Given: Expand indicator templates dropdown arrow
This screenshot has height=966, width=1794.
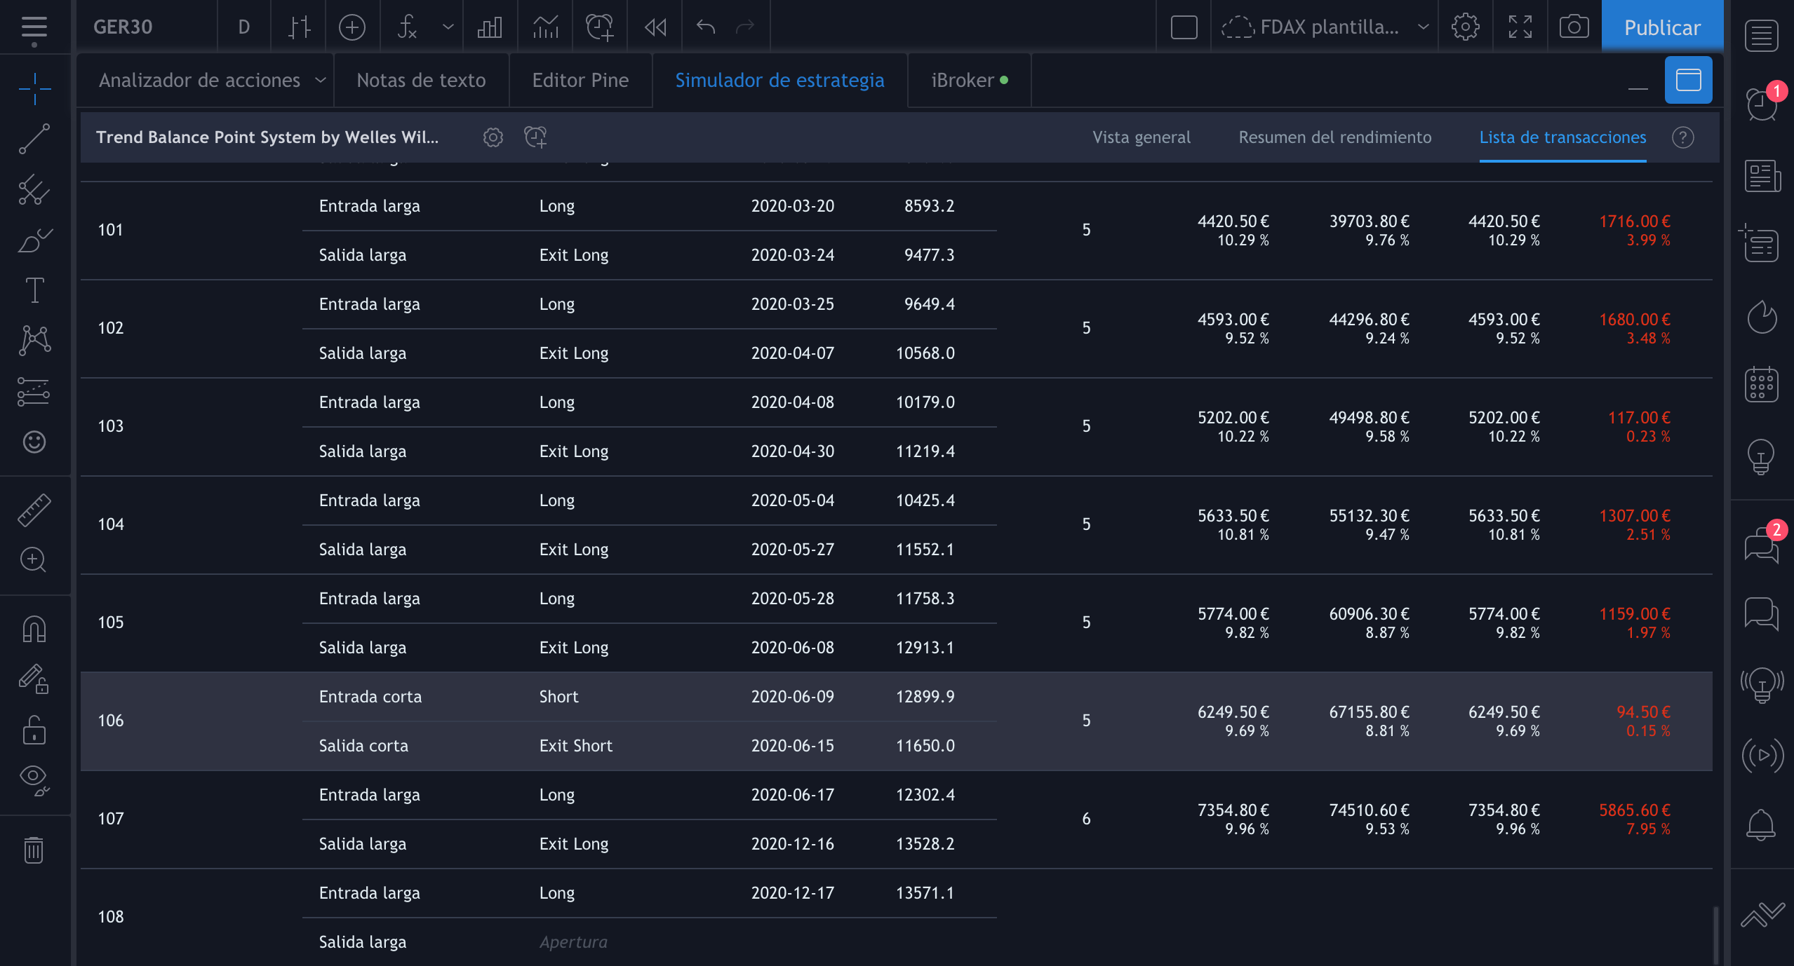Looking at the screenshot, I should point(448,27).
